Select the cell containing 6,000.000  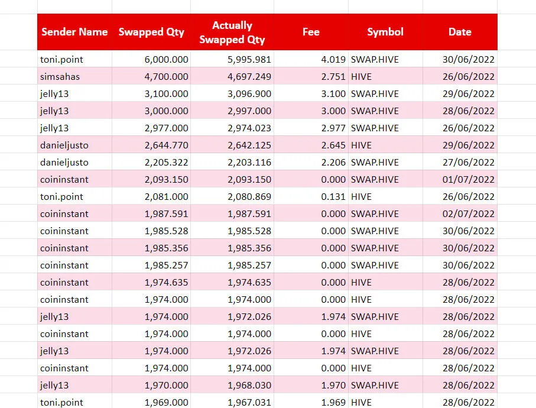coord(151,59)
